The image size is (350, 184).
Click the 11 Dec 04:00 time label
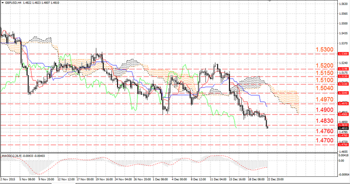(218, 179)
